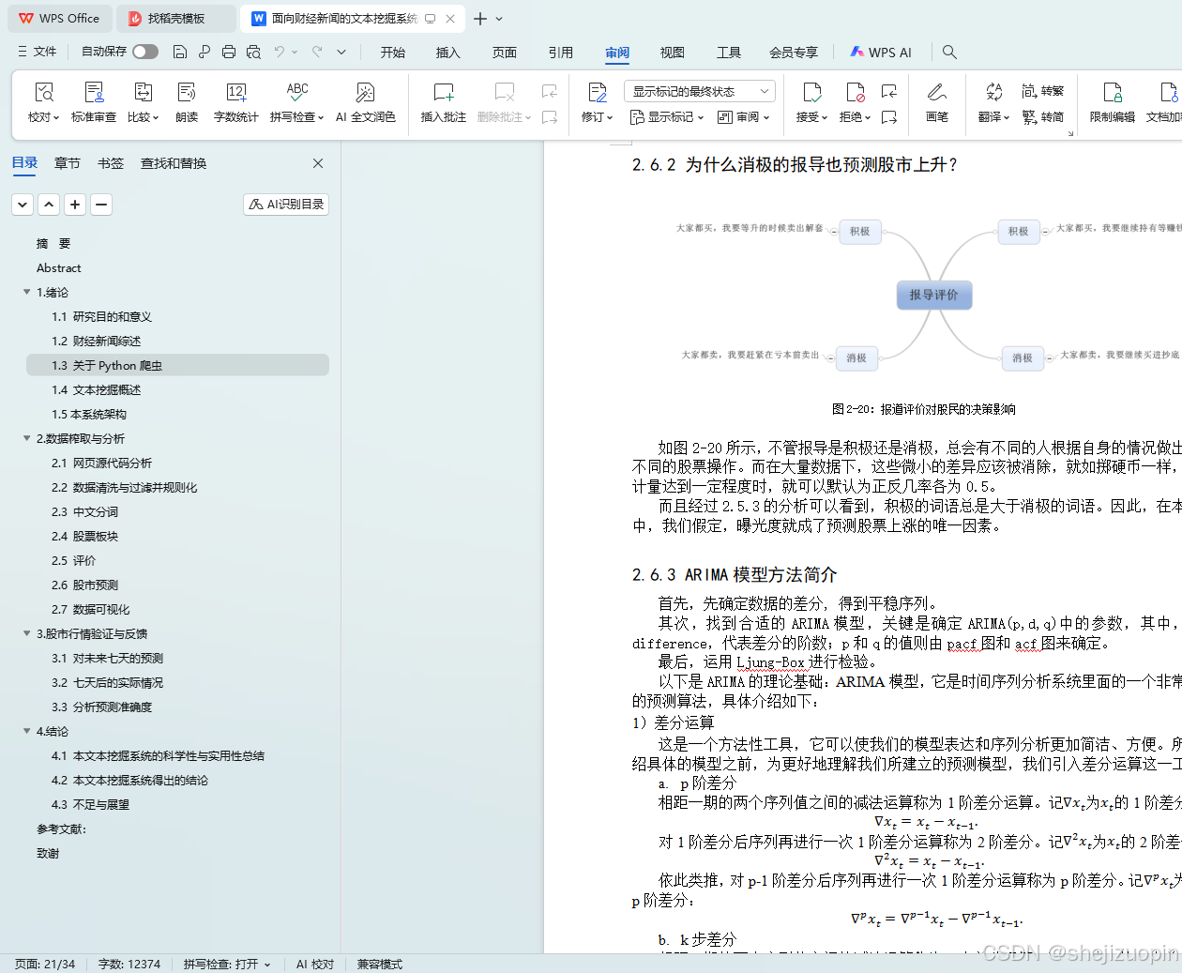Open outline level dropdown chevron in pane
The image size is (1182, 973).
23,205
